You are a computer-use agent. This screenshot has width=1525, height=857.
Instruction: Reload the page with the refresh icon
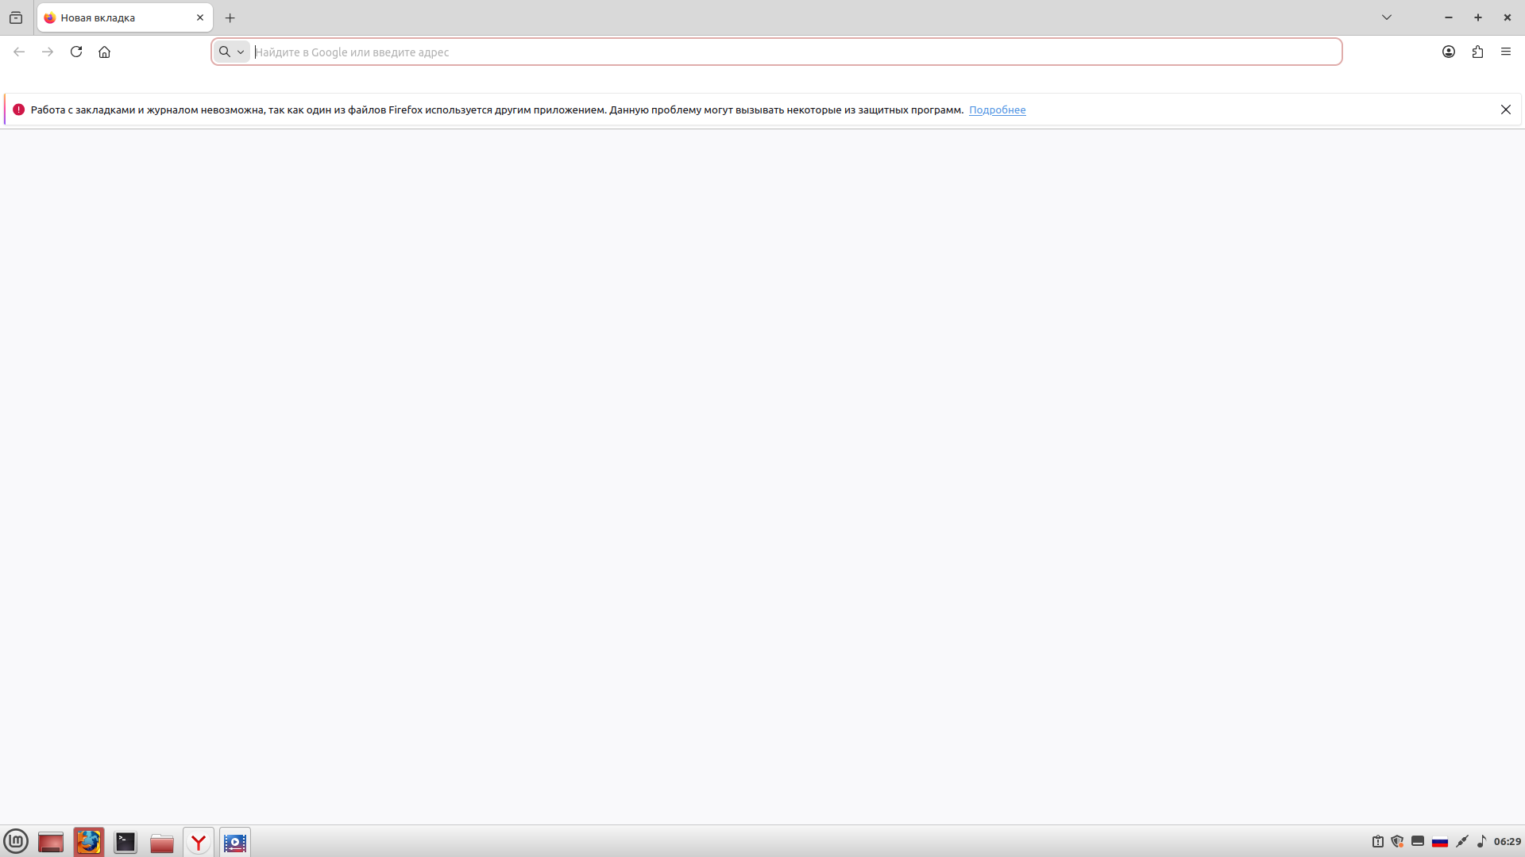76,52
